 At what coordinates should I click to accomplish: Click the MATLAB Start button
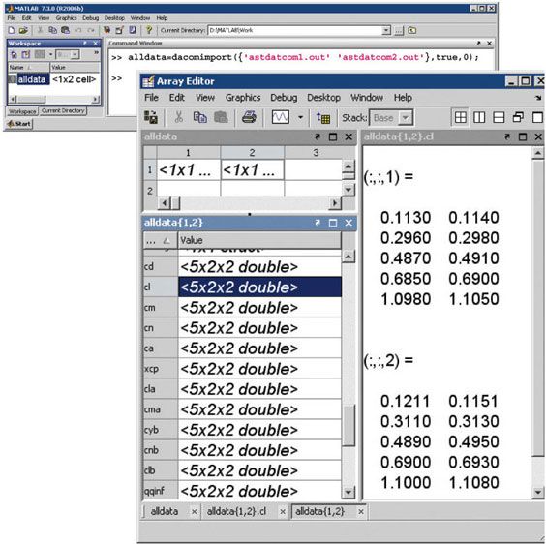click(18, 124)
